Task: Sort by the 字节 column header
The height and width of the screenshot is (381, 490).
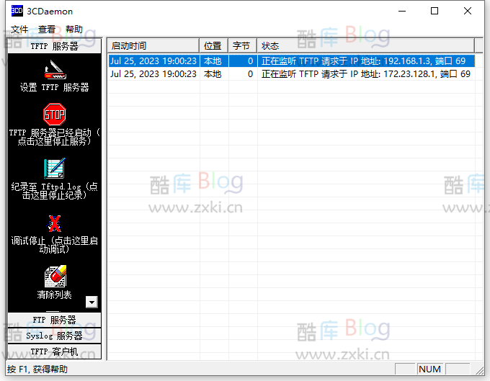Action: click(x=243, y=46)
